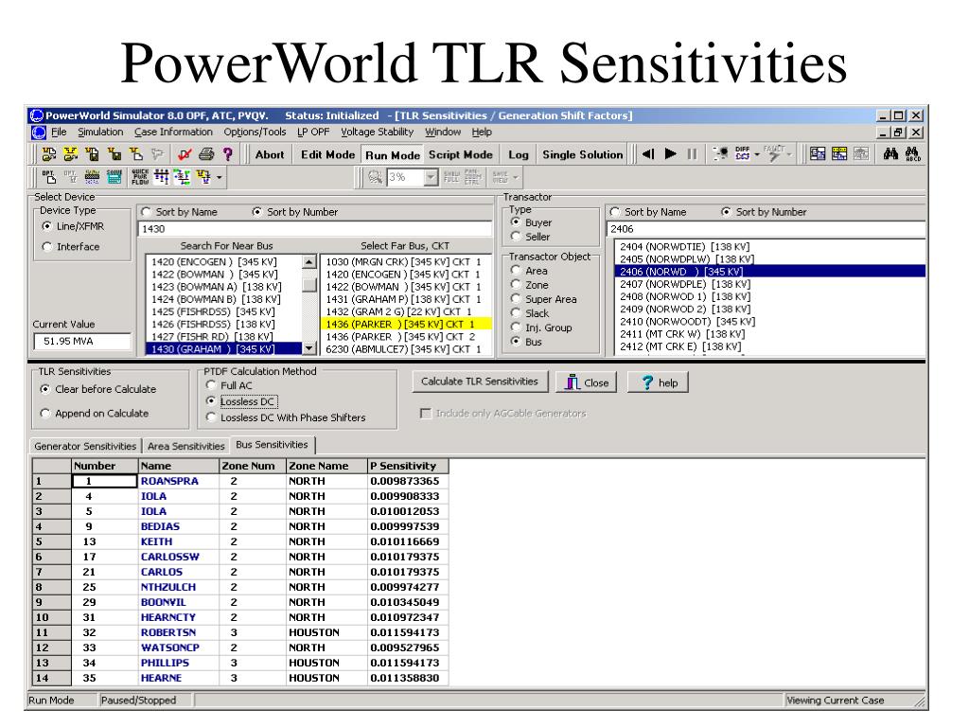Click the Single Solution button
The width and height of the screenshot is (969, 727).
point(582,154)
